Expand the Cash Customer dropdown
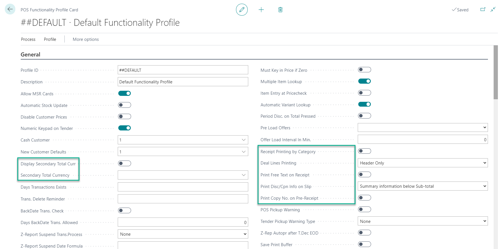501x249 pixels. coord(243,140)
